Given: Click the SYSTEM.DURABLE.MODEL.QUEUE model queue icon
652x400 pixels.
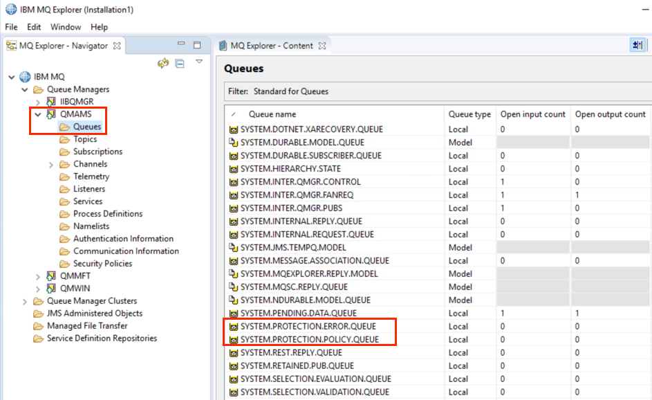Looking at the screenshot, I should coord(234,143).
